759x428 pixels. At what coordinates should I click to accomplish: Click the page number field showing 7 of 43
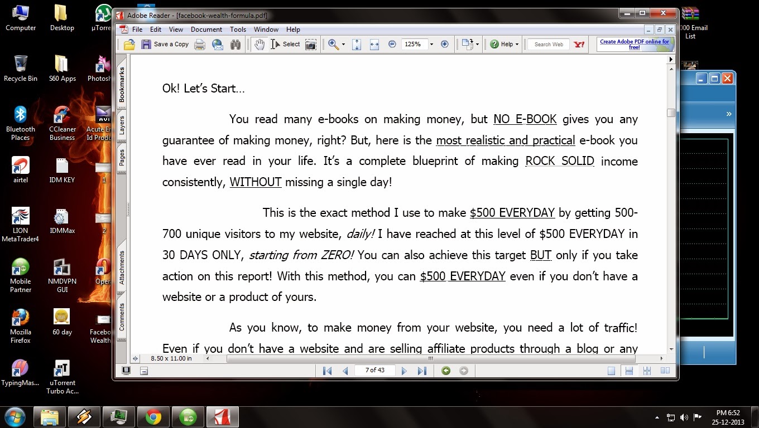pos(375,370)
